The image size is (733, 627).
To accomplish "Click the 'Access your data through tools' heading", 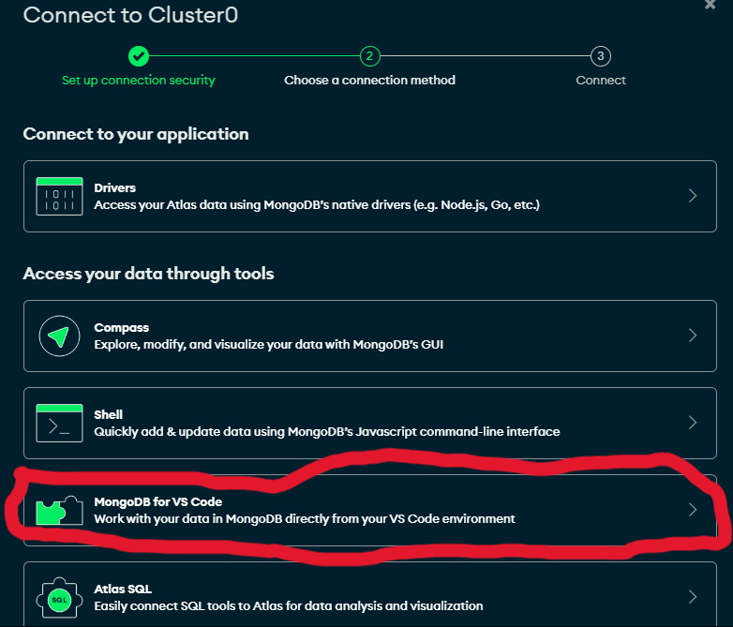I will point(149,274).
